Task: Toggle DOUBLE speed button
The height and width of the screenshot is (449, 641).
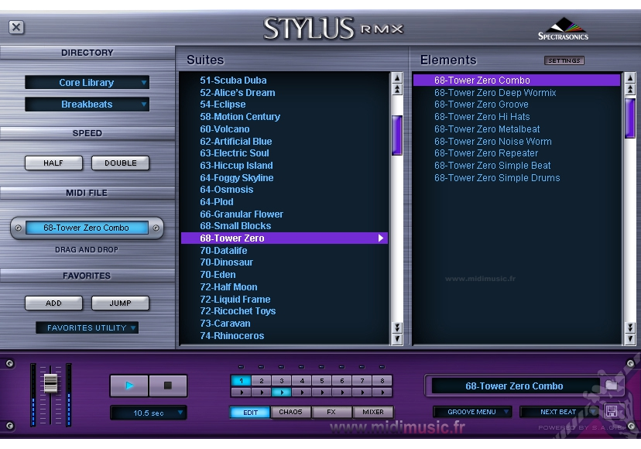Action: 120,163
